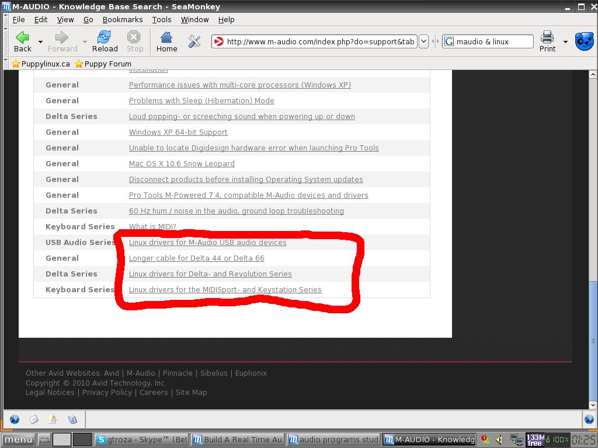Click the Stop loading button
The width and height of the screenshot is (598, 448).
pos(135,41)
